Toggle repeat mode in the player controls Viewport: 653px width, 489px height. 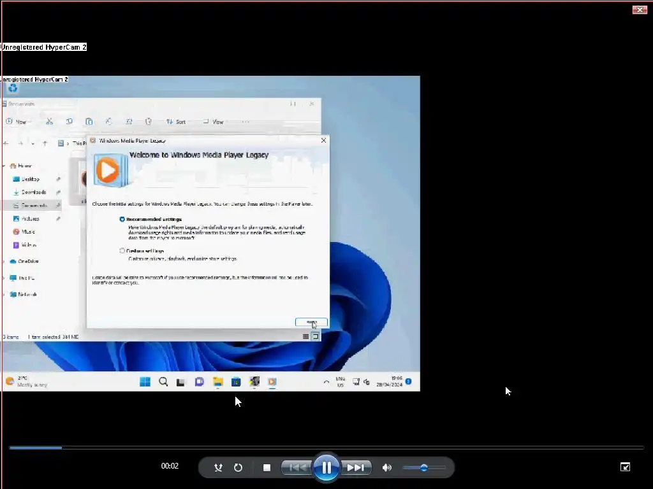click(x=238, y=467)
